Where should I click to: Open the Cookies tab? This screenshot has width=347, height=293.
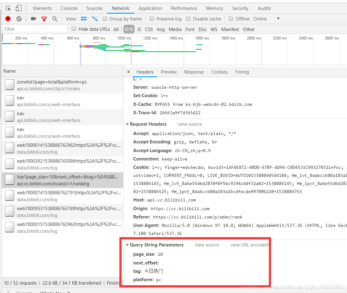(219, 72)
